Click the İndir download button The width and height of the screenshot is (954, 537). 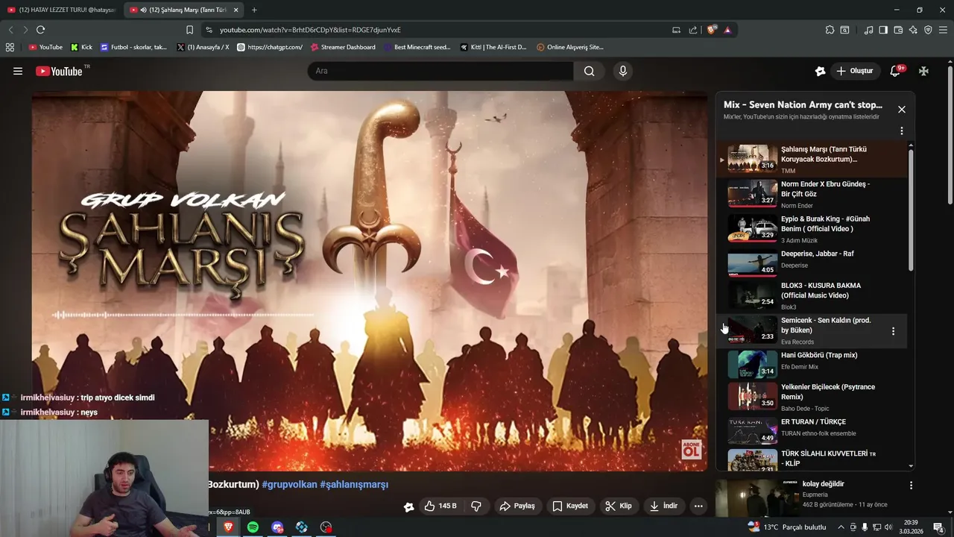[664, 506]
